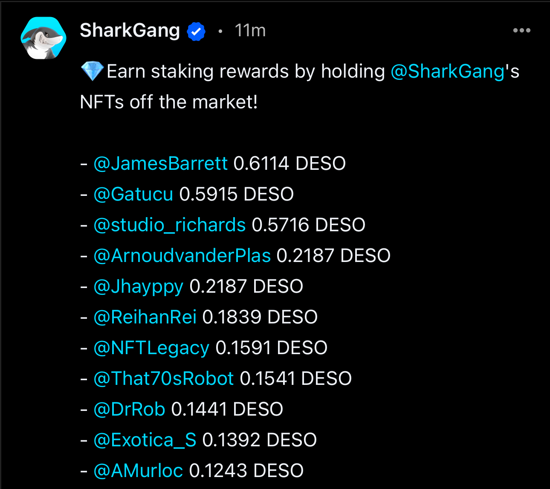The height and width of the screenshot is (489, 550).
Task: Click the SharkGang shark avatar
Action: [43, 38]
